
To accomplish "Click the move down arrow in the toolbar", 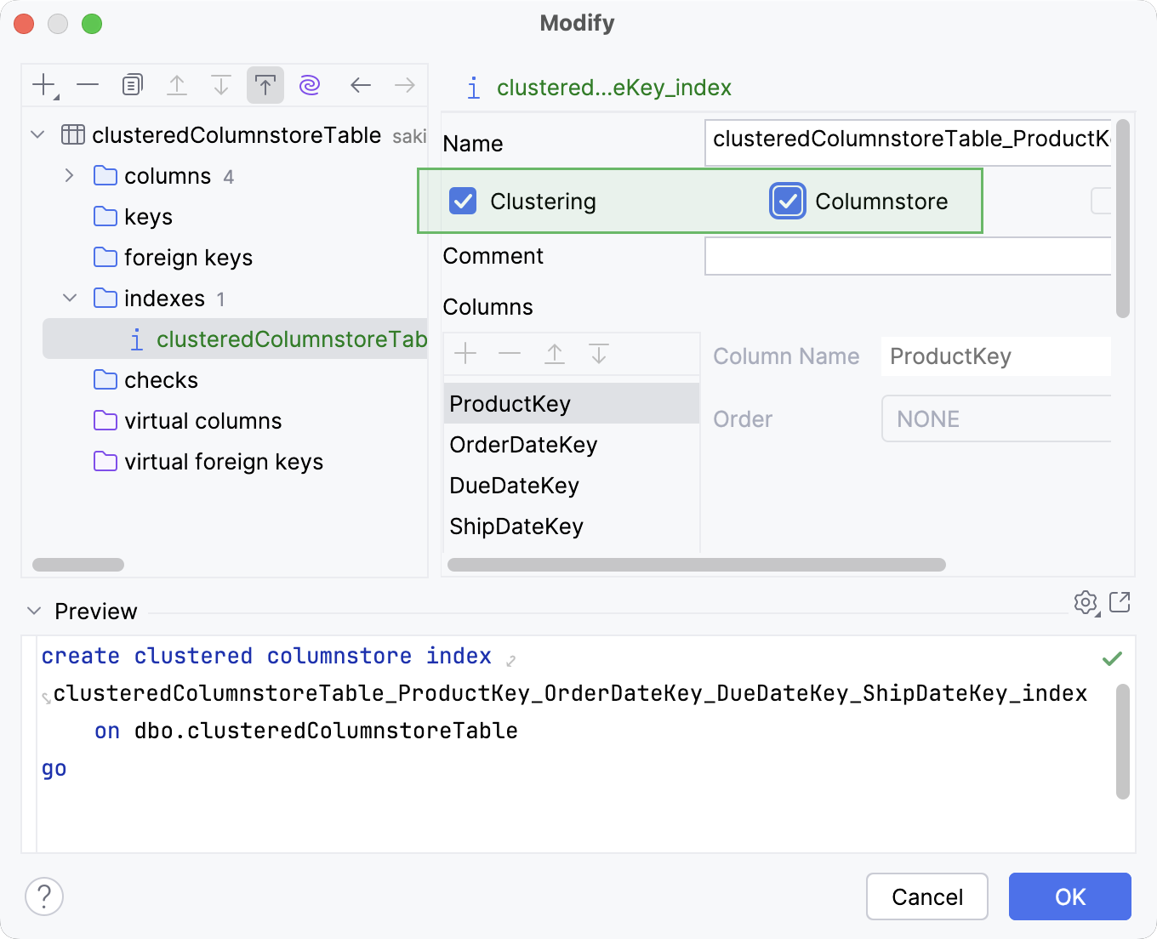I will click(221, 84).
